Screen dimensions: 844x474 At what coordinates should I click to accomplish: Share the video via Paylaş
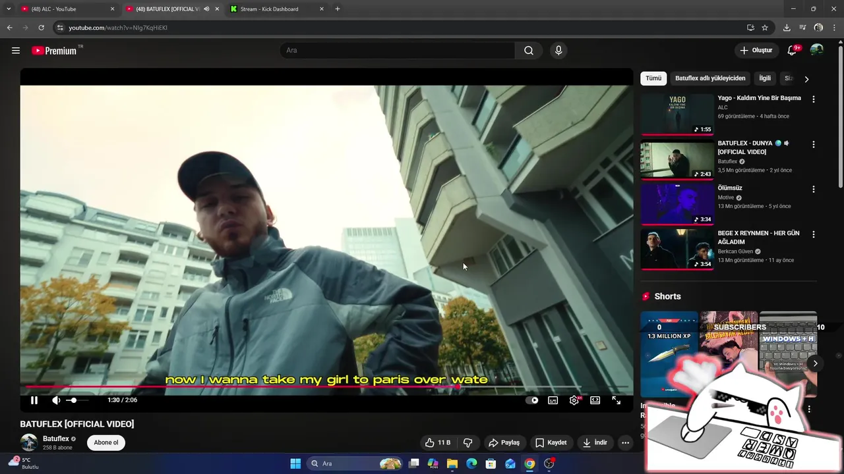click(504, 443)
